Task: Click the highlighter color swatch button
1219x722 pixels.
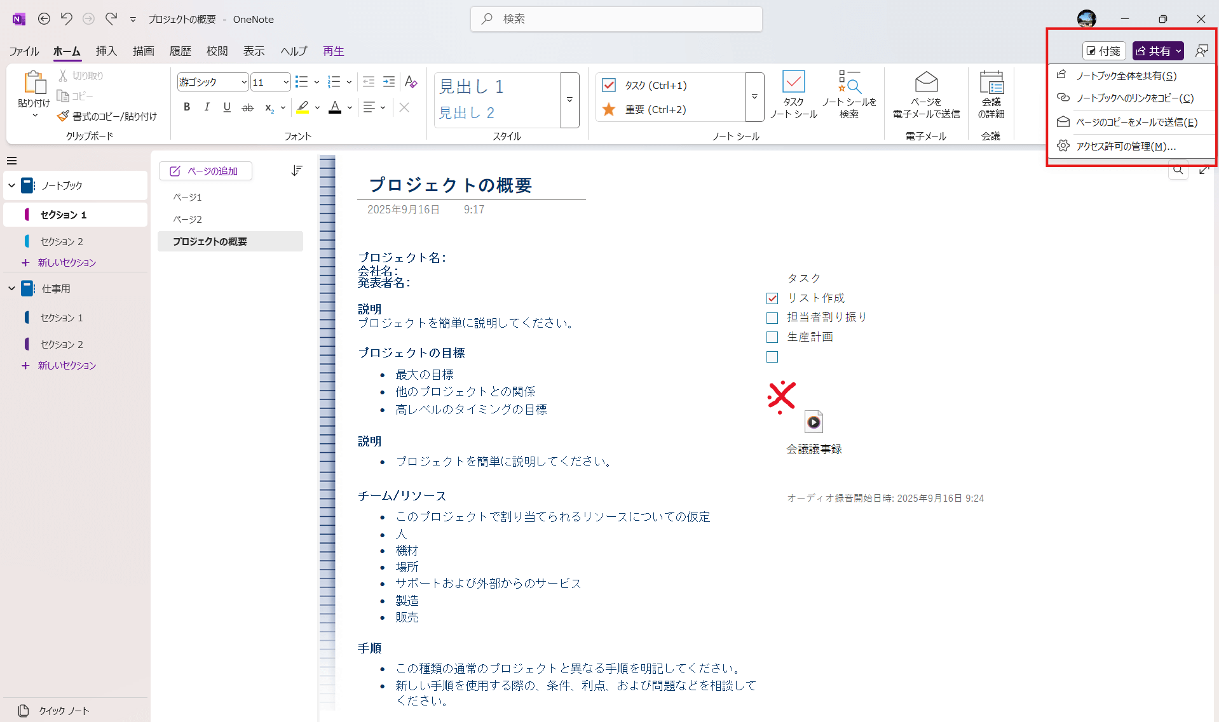Action: [x=303, y=107]
